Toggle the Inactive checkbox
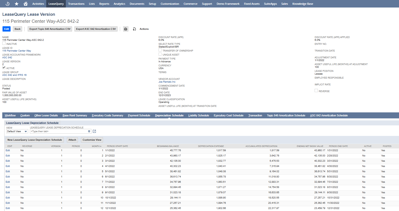The height and width of the screenshot is (211, 399). (4, 44)
